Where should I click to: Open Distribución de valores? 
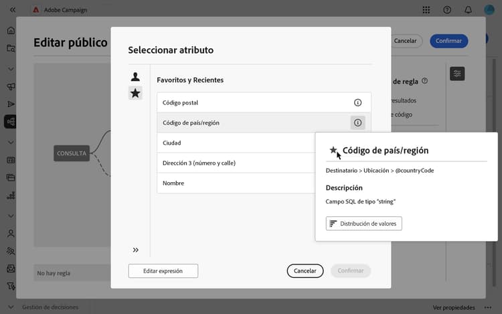(363, 224)
